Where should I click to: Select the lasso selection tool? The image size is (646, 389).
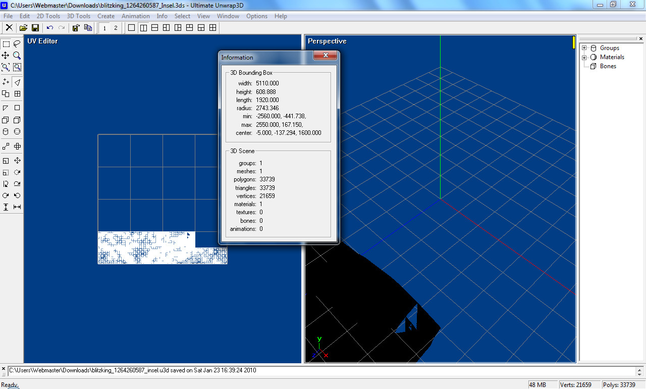coord(17,44)
